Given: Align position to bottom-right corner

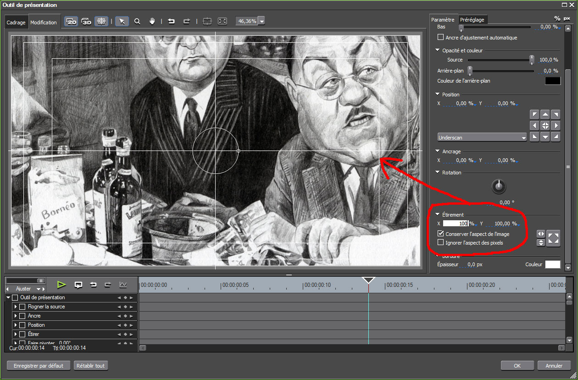Looking at the screenshot, I should click(556, 136).
